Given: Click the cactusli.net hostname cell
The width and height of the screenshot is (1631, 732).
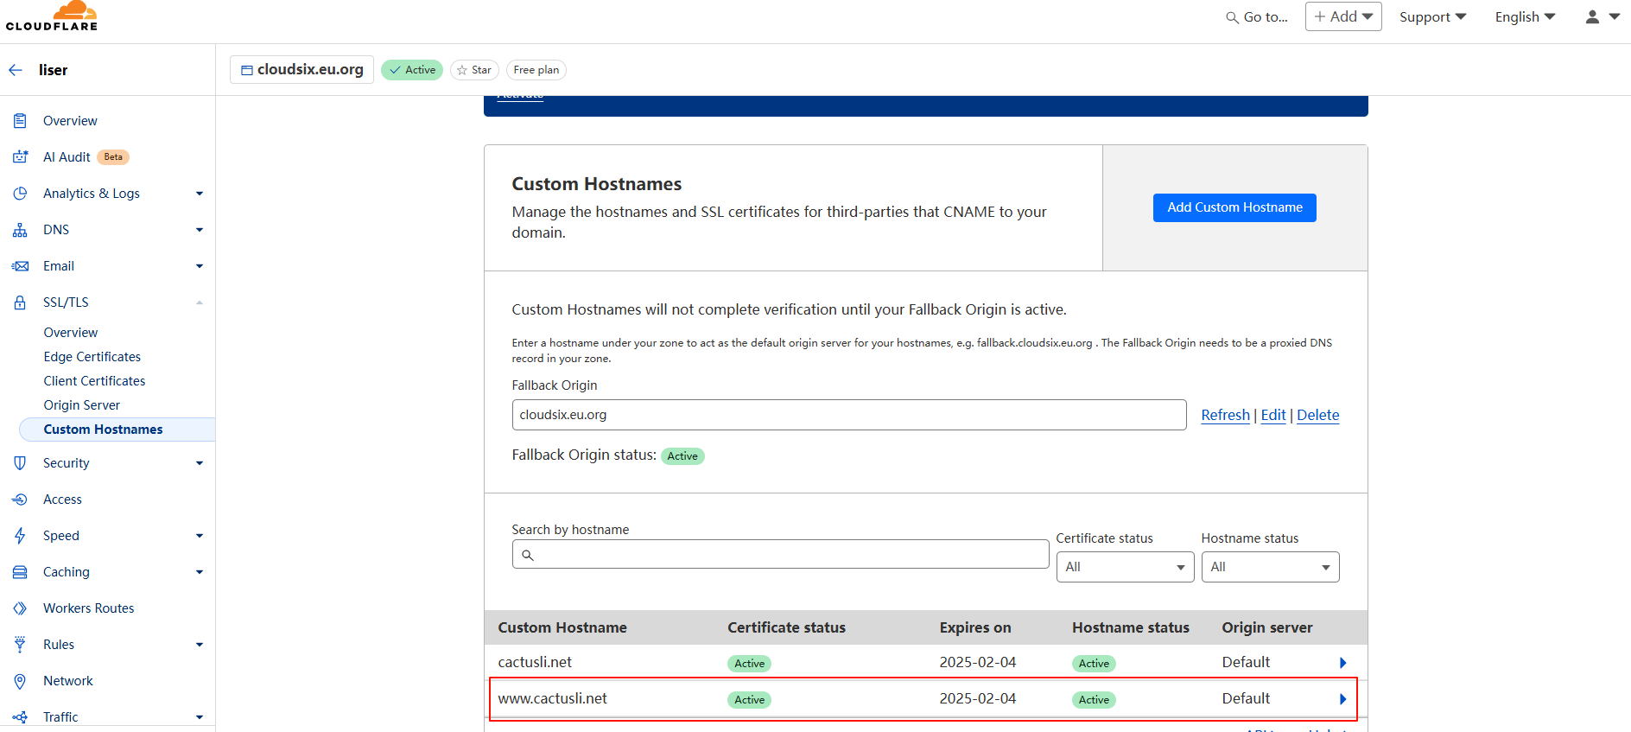Looking at the screenshot, I should tap(535, 662).
